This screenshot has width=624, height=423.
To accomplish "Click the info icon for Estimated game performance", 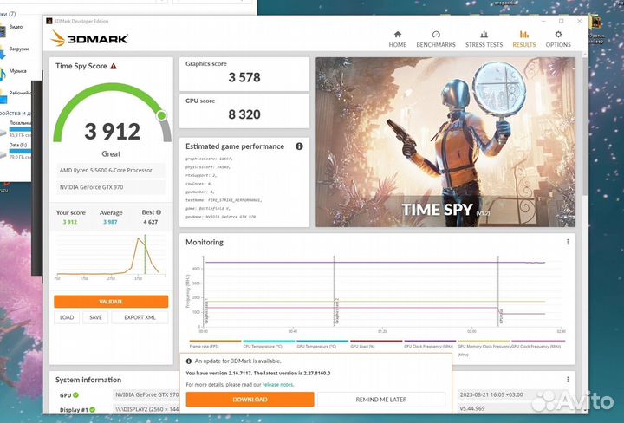I will click(299, 146).
